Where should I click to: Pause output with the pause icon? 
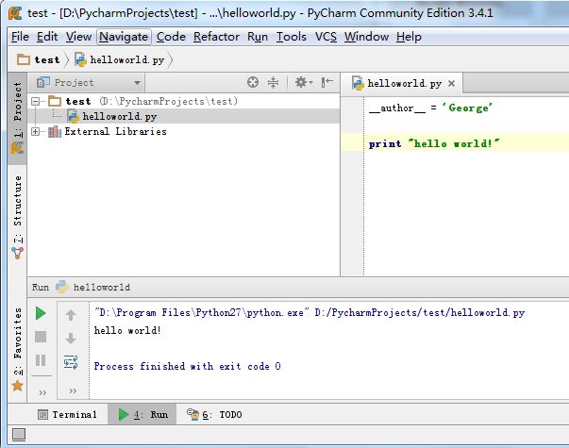click(41, 360)
